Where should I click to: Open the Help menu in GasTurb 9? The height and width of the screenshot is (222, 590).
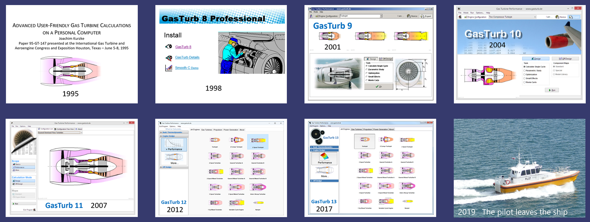(x=321, y=12)
